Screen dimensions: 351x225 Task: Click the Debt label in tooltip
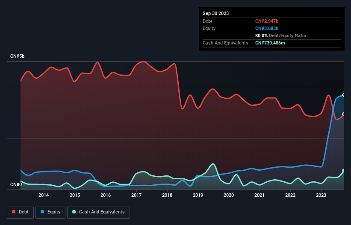pos(207,21)
